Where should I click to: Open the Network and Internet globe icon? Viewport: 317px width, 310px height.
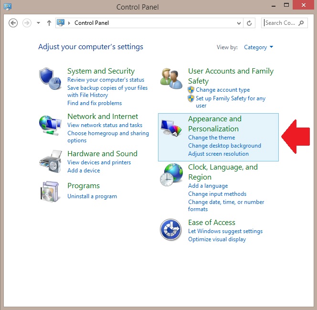[50, 125]
